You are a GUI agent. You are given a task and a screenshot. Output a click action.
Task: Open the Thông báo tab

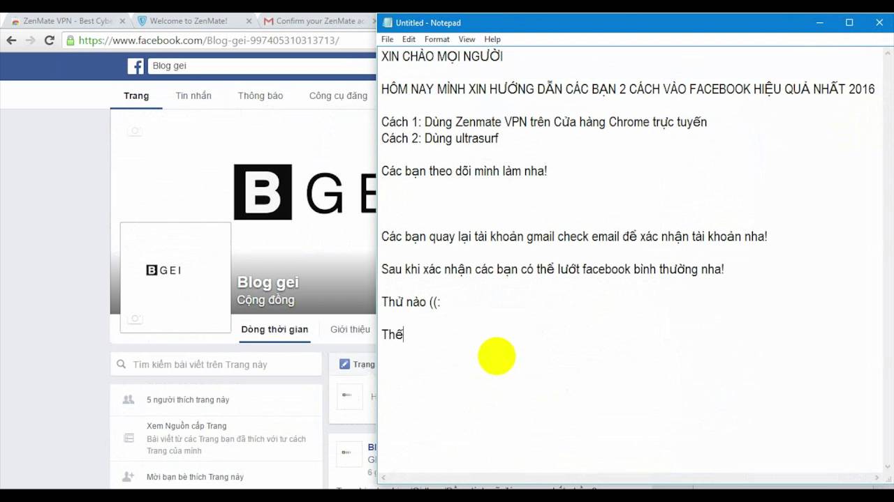pyautogui.click(x=261, y=96)
